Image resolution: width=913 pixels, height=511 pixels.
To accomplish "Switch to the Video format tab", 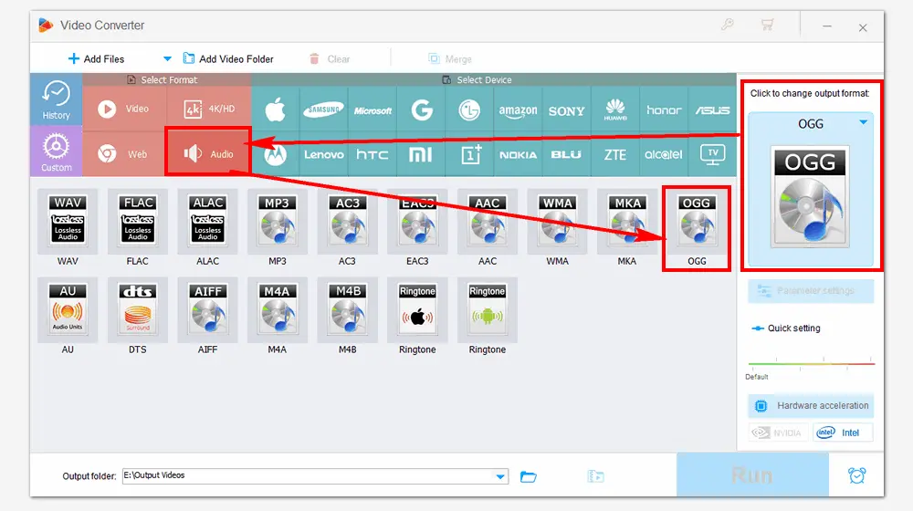I will point(124,109).
